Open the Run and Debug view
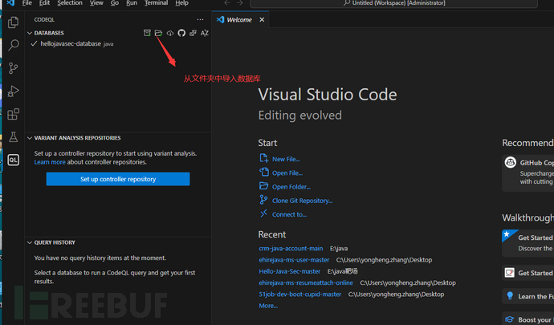 13,92
